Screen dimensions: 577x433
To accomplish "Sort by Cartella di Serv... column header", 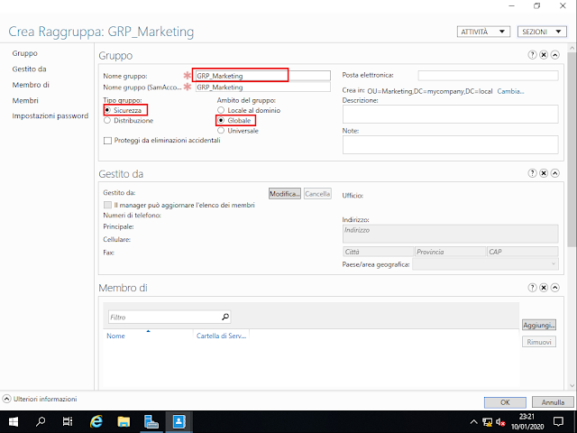I will pos(221,336).
